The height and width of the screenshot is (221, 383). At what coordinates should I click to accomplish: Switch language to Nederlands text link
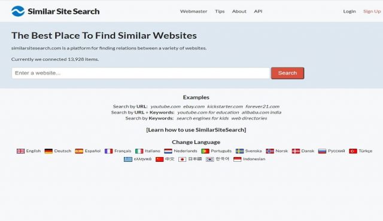[x=186, y=151]
